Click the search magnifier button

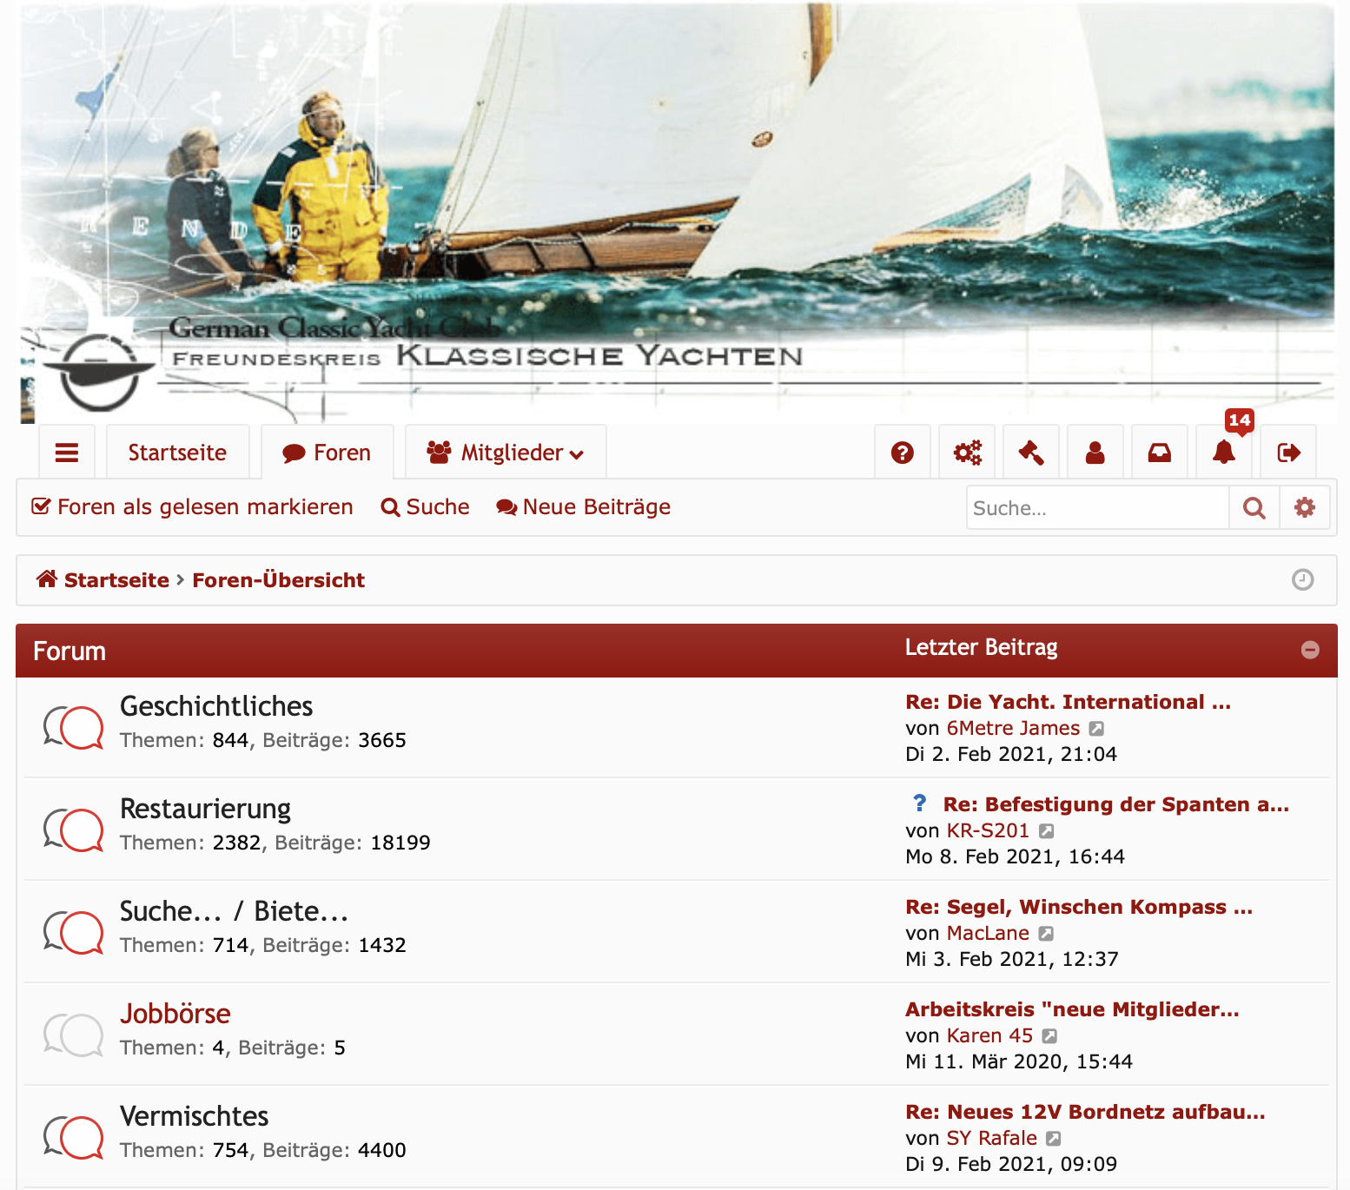1254,508
